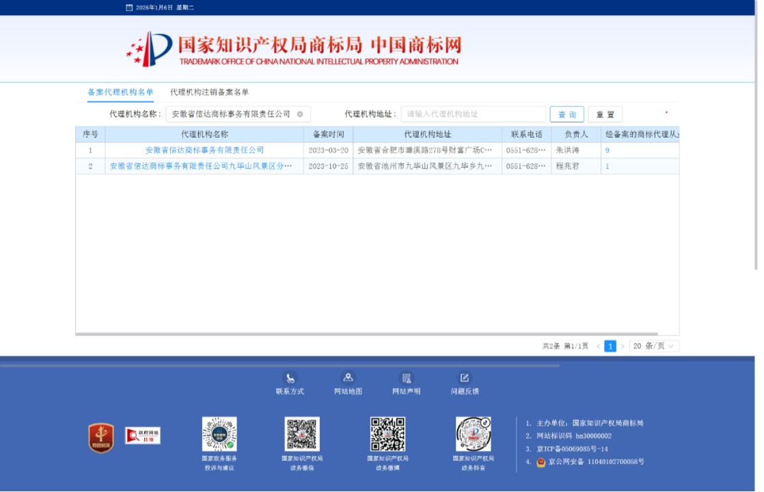764x492 pixels.
Task: Open the 网站地图 sitemap icon
Action: click(x=348, y=378)
